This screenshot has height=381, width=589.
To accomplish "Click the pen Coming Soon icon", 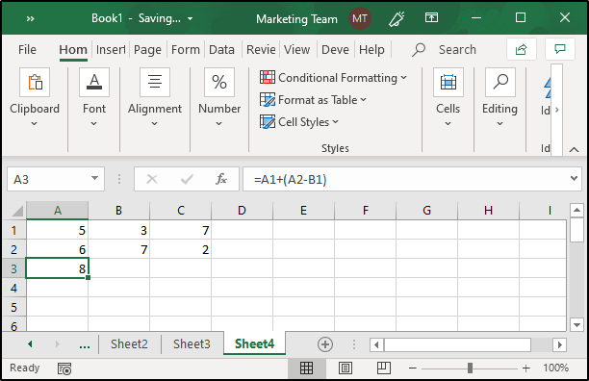I will (x=397, y=18).
